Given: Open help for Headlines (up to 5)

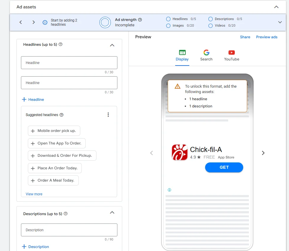Looking at the screenshot, I should (60, 44).
